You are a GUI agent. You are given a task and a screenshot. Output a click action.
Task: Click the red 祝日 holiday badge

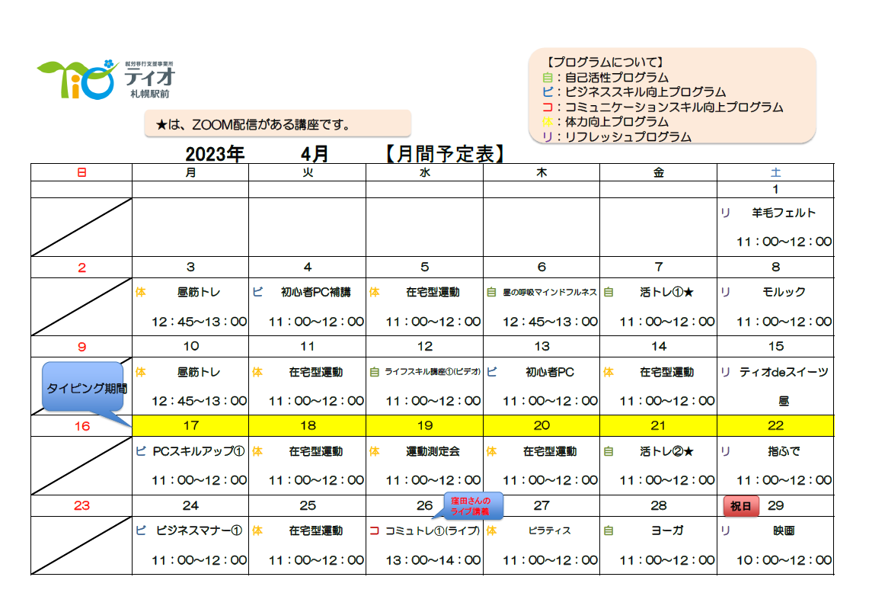[x=741, y=506]
